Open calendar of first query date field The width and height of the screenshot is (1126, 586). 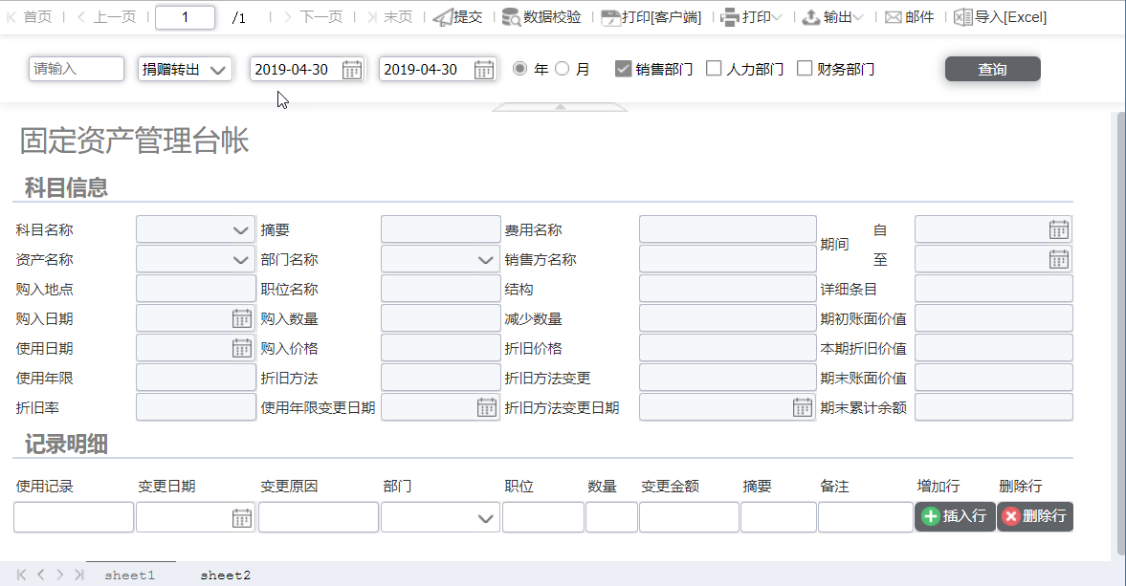point(352,70)
